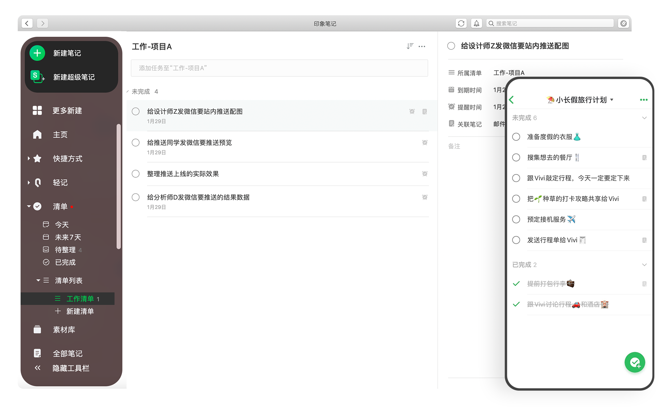The width and height of the screenshot is (669, 413).
Task: Expand the 快捷方式 sidebar section
Action: (x=29, y=159)
